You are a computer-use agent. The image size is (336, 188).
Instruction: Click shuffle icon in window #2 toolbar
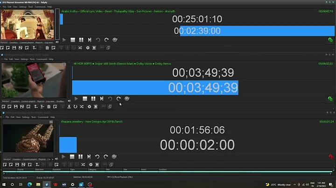[82, 107]
